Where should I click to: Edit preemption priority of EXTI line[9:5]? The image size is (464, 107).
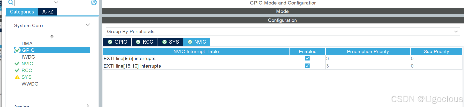[x=368, y=58]
